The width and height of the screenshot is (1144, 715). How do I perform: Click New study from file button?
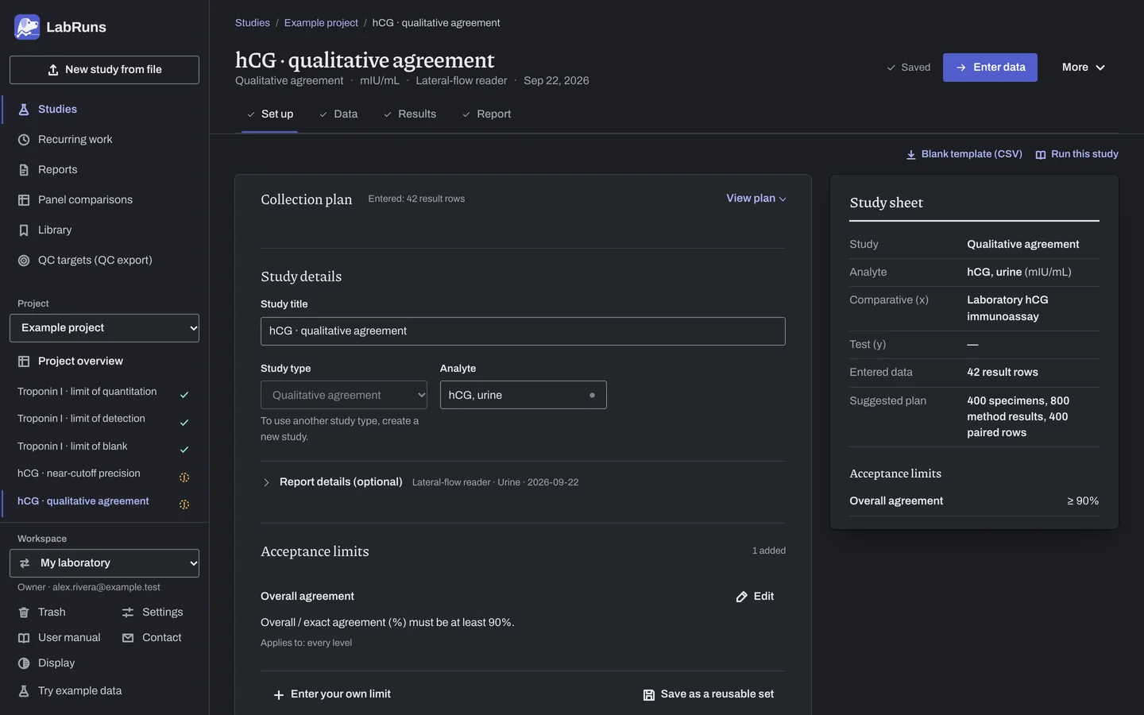104,70
